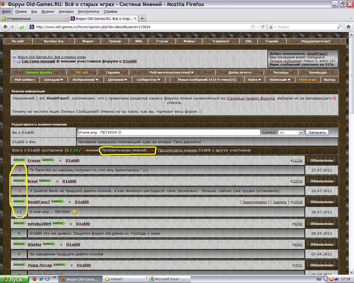Switch to the Отправленные tab
The height and width of the screenshot is (283, 354).
point(35,19)
